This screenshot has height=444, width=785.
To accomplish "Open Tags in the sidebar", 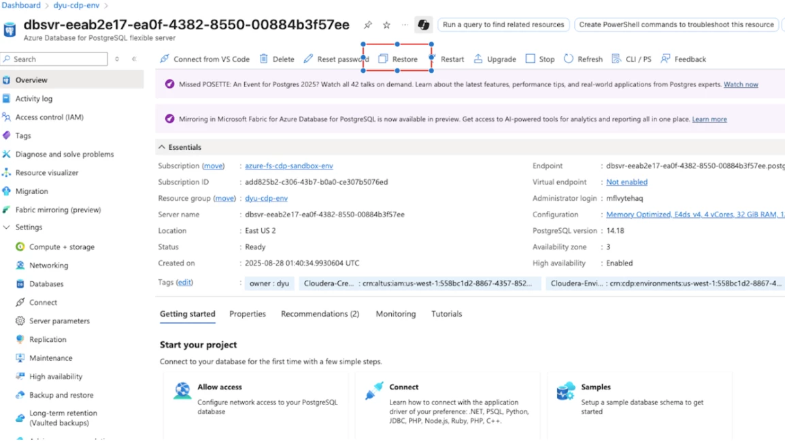I will click(x=23, y=136).
